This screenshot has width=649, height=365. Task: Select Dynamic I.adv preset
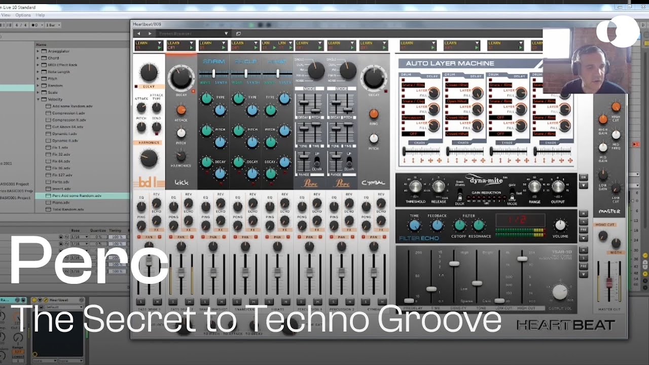tap(64, 134)
